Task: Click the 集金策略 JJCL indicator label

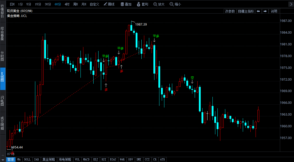Action: point(17,16)
